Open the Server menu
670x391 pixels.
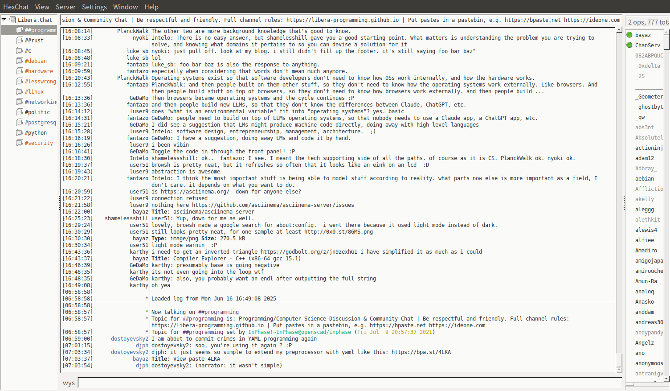tap(65, 7)
